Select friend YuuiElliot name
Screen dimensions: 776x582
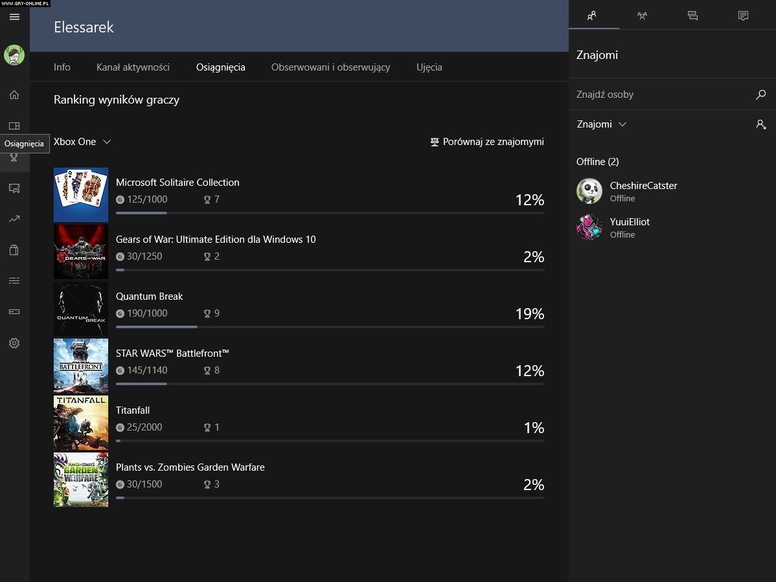630,222
